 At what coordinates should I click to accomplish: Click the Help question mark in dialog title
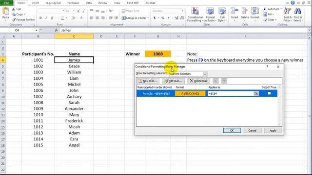pos(267,67)
